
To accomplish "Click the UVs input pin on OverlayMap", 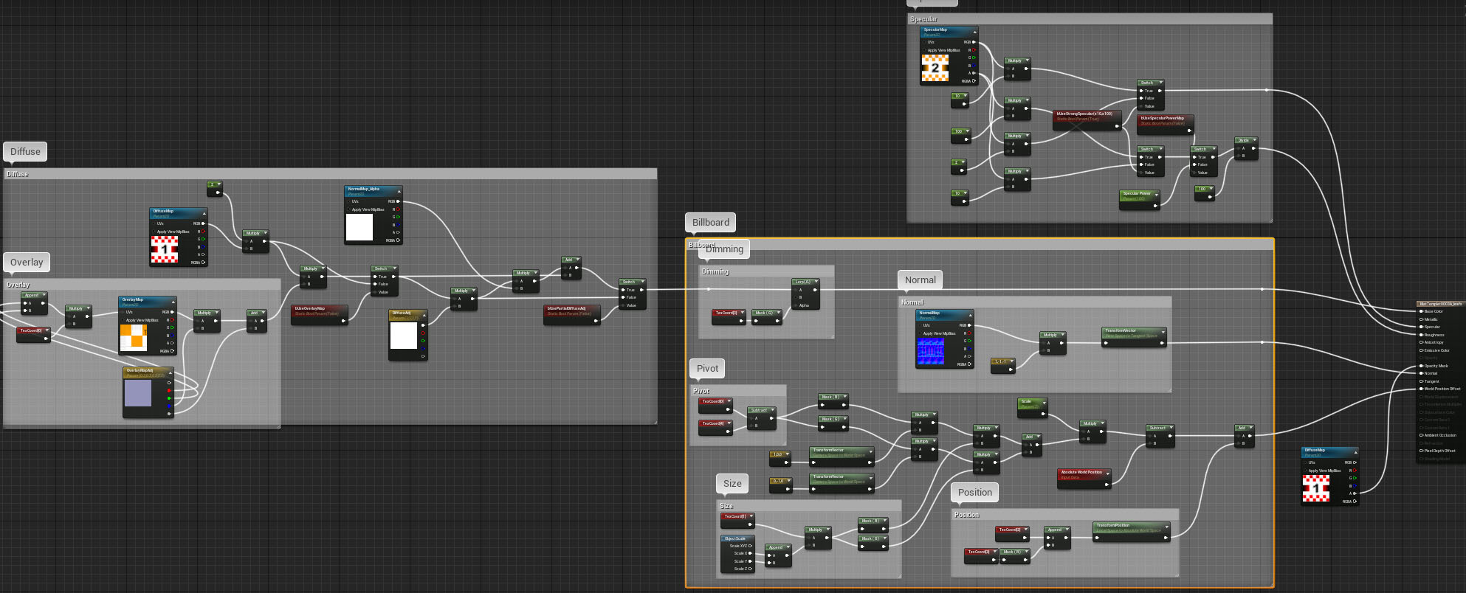I will click(x=123, y=312).
